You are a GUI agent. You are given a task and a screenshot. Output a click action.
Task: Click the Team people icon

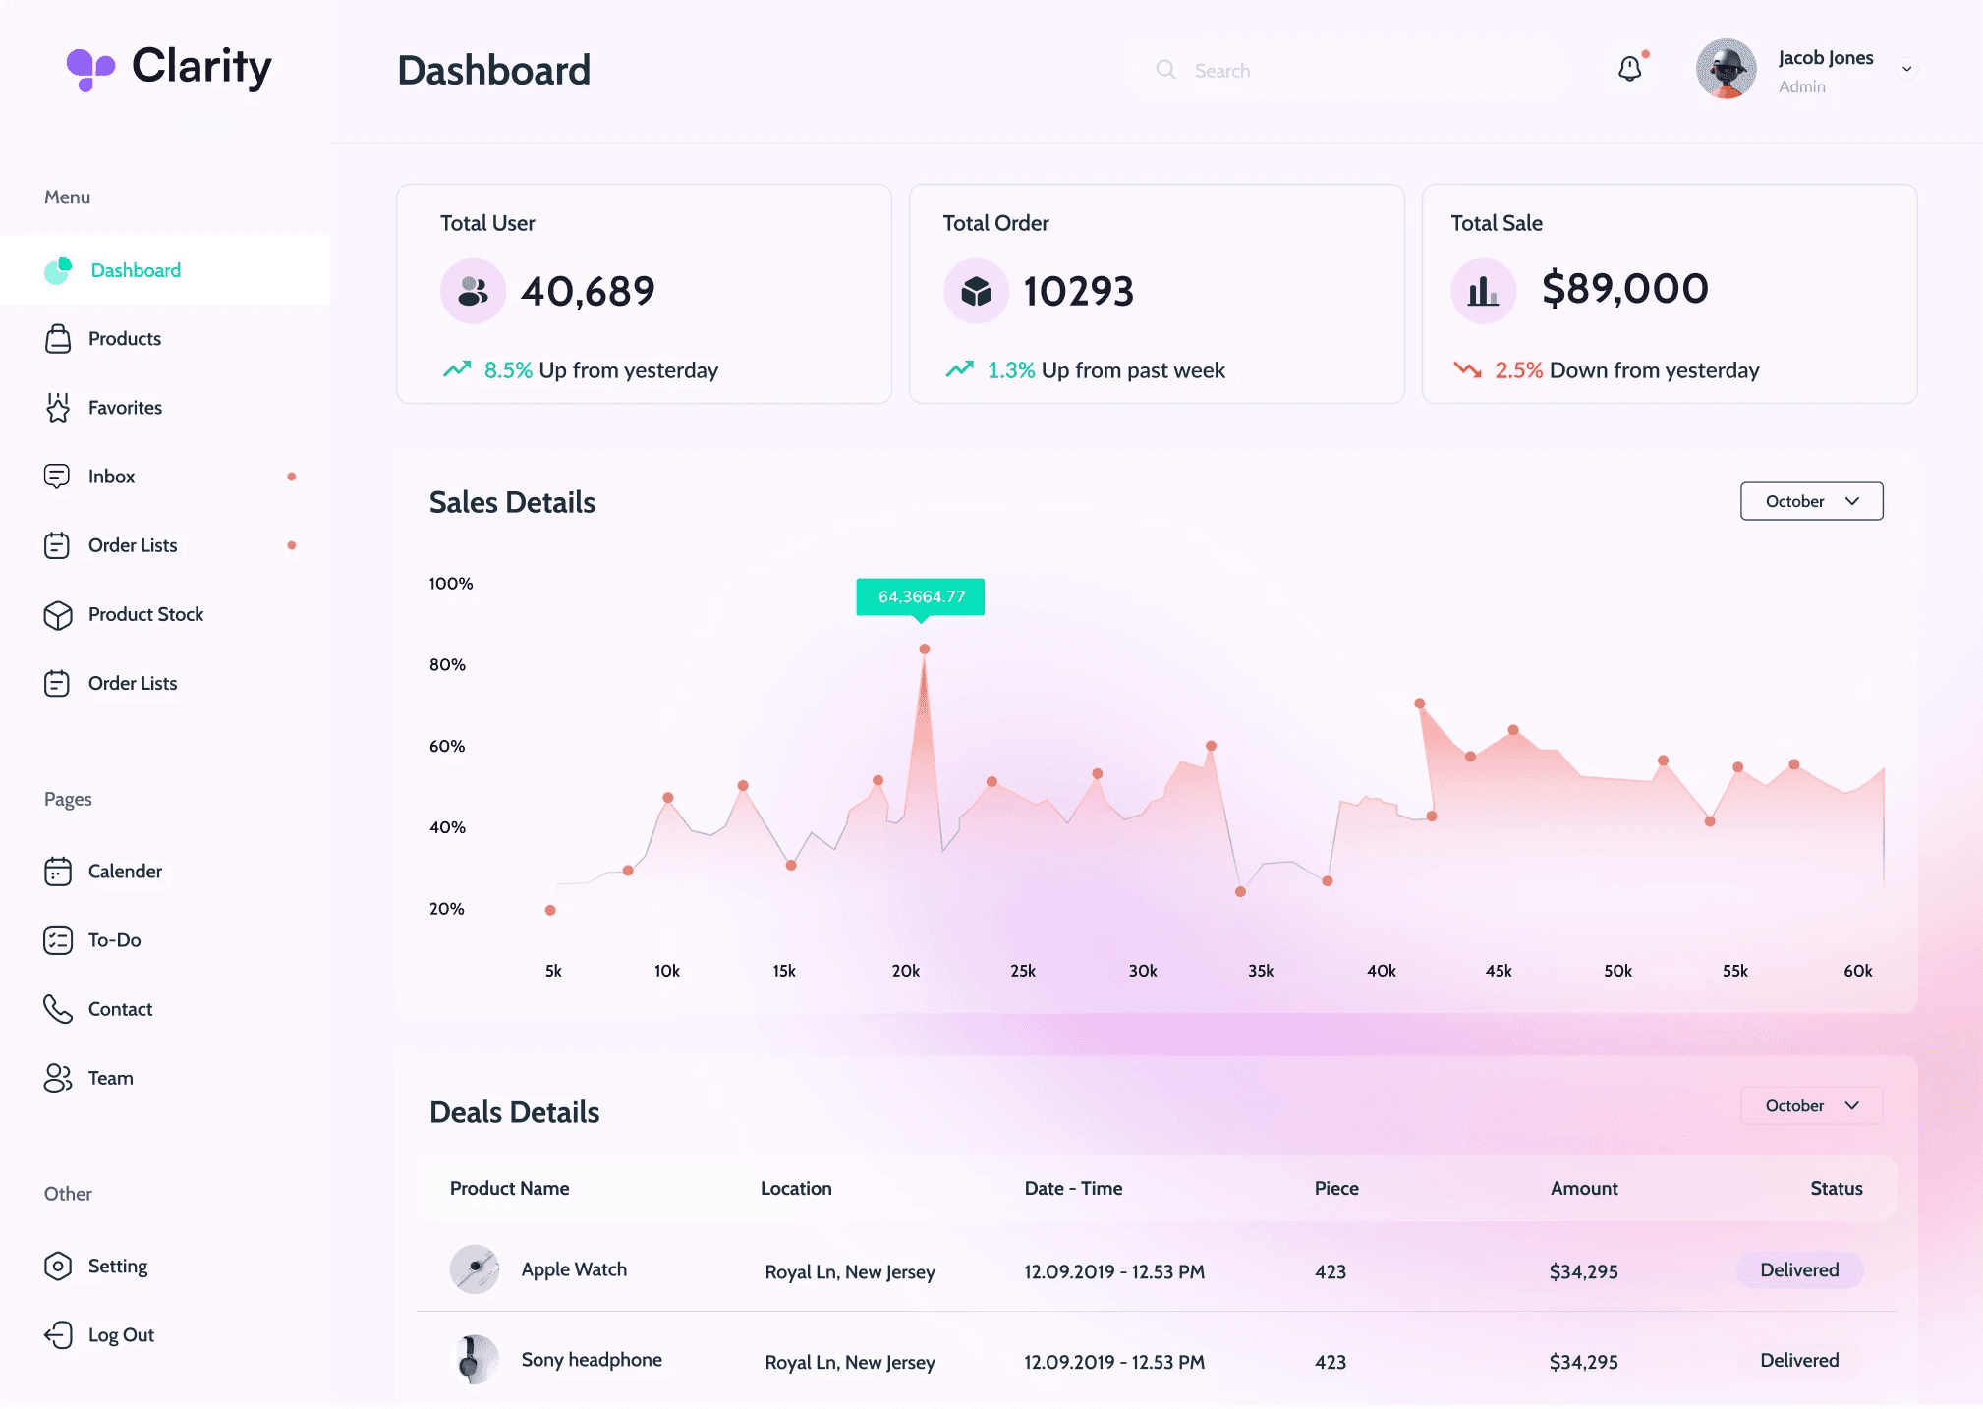click(x=58, y=1078)
